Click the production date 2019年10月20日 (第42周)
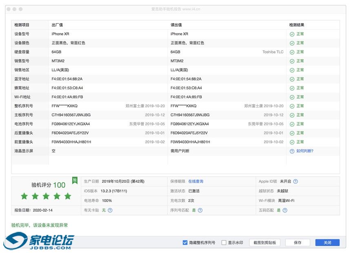 (123, 181)
